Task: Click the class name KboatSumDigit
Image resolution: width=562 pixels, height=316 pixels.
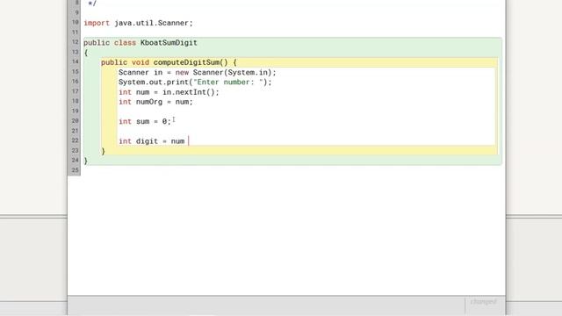Action: pos(169,43)
